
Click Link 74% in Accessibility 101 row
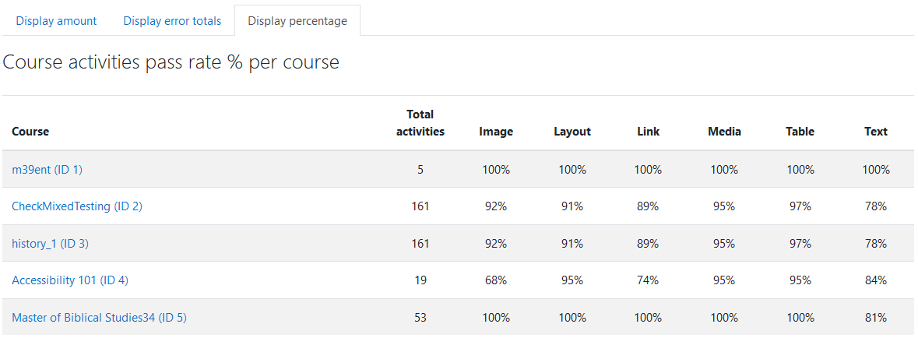[x=648, y=280]
